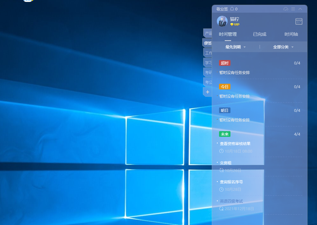Click the orange 今日 label
This screenshot has height=225, width=317.
click(225, 87)
